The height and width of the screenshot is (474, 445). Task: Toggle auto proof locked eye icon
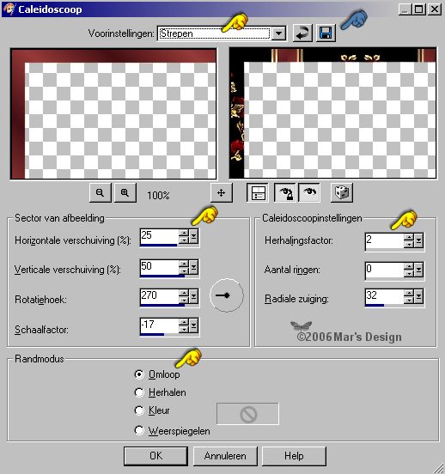[285, 192]
